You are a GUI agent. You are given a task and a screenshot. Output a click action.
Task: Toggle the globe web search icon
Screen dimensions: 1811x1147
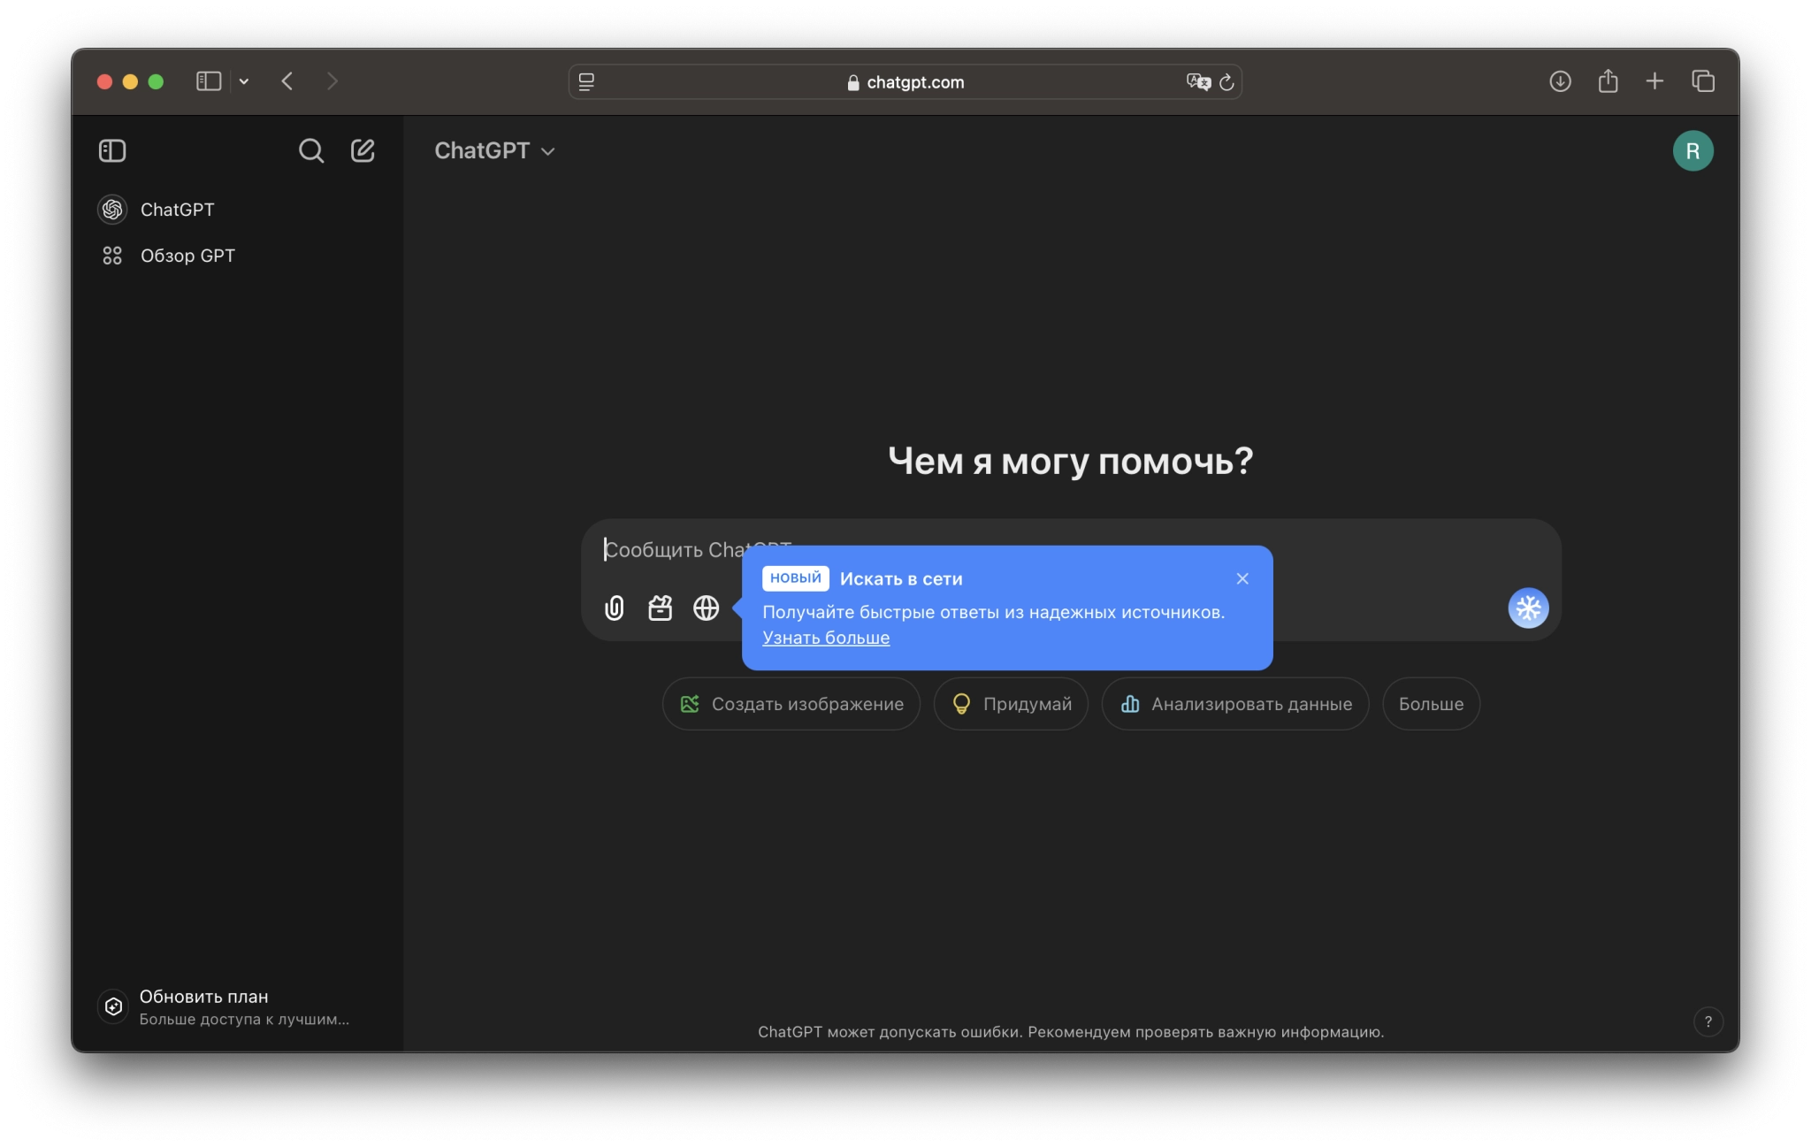706,608
